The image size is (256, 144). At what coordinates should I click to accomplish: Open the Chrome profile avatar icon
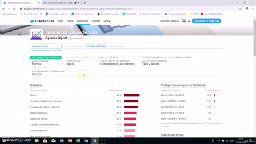point(247,9)
